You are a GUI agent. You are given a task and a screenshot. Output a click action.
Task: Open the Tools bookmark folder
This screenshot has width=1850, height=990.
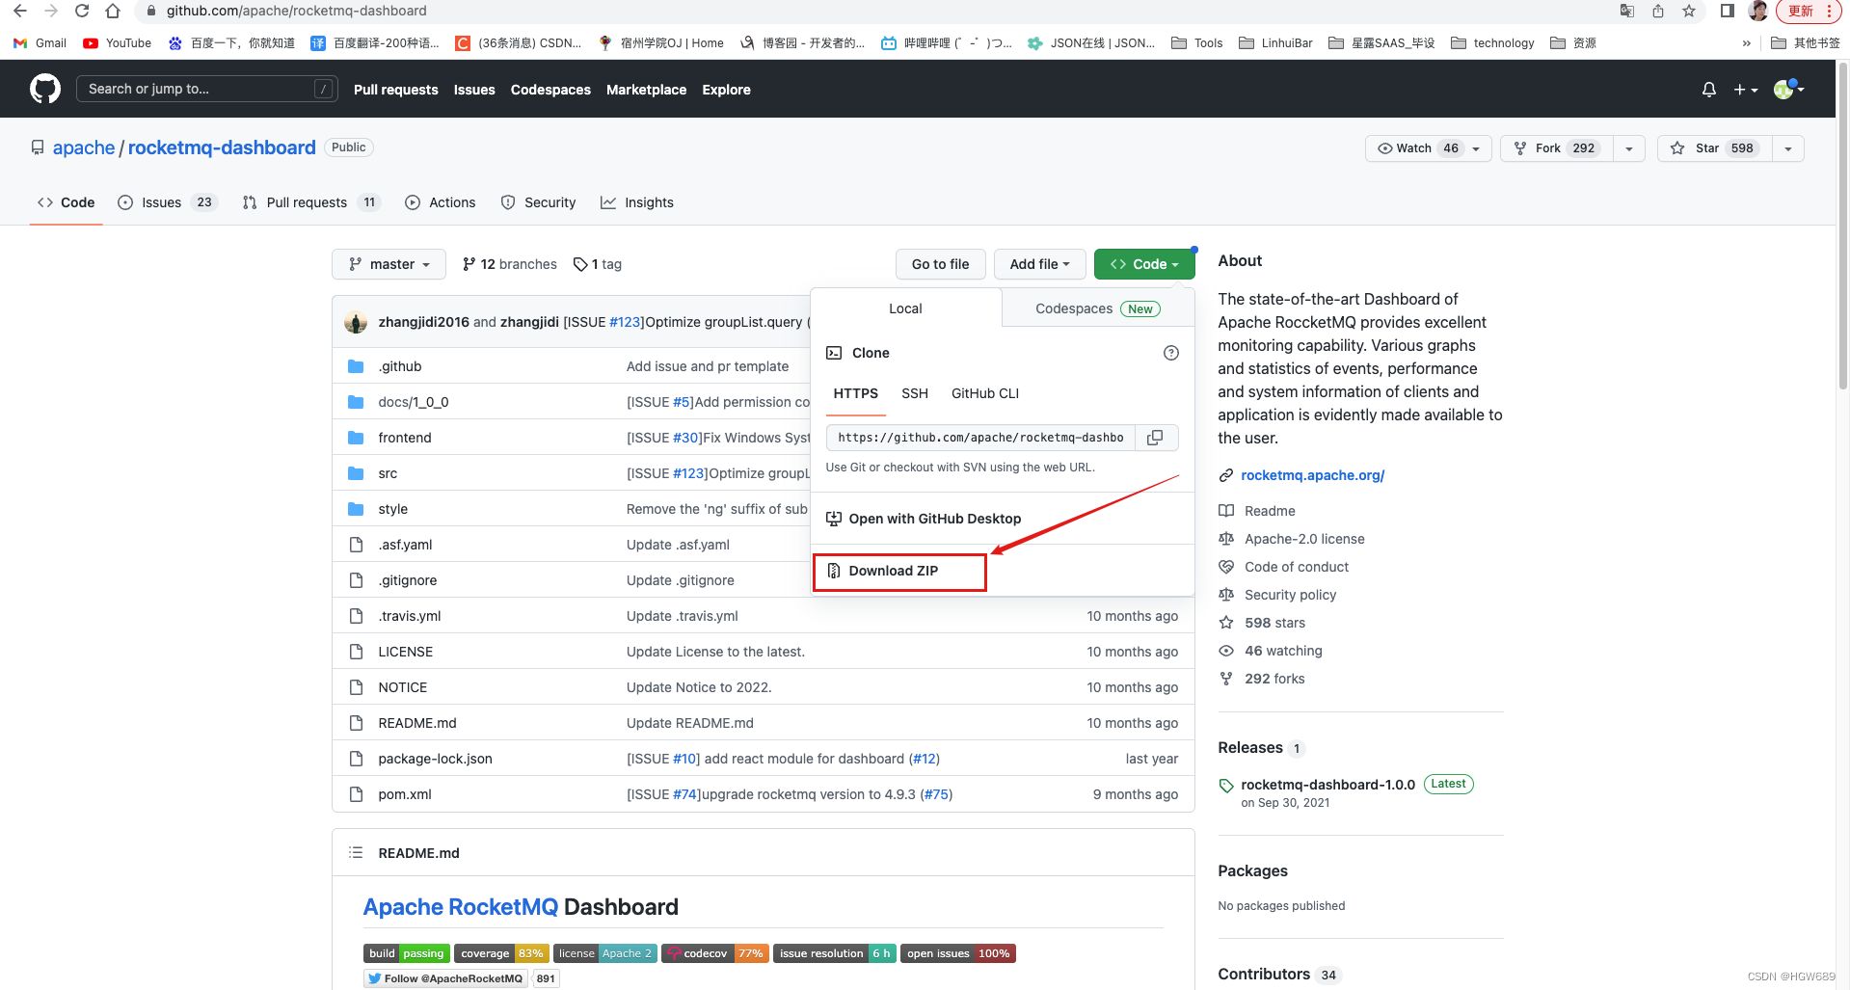[1197, 42]
